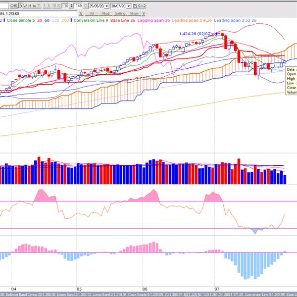Click the Mod indicator button
This screenshot has height=297, width=297.
(106, 13)
